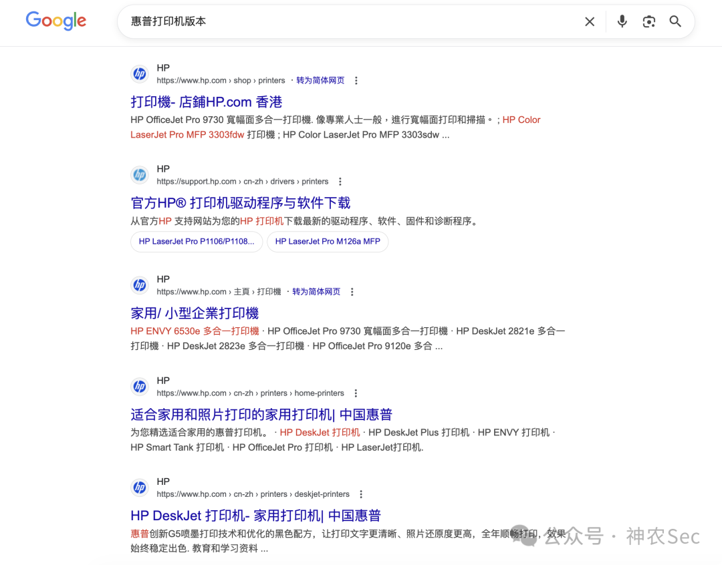The width and height of the screenshot is (722, 565).
Task: Open the three-dot menu of the first HP result
Action: pos(356,79)
